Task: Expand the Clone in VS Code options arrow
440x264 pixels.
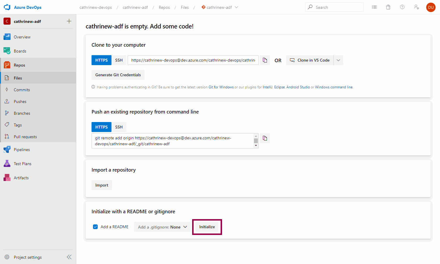Action: [338, 60]
